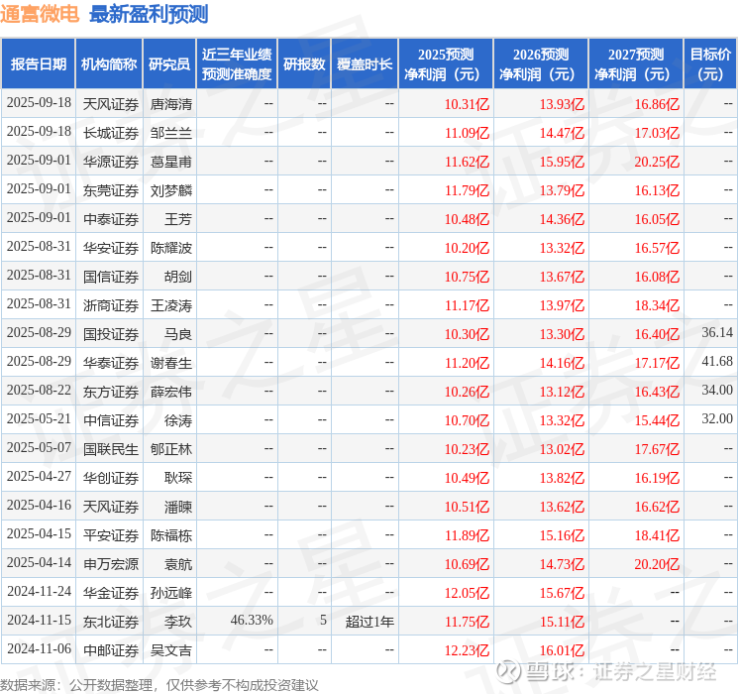Select institution 长城证券
The width and height of the screenshot is (738, 694).
point(111,133)
